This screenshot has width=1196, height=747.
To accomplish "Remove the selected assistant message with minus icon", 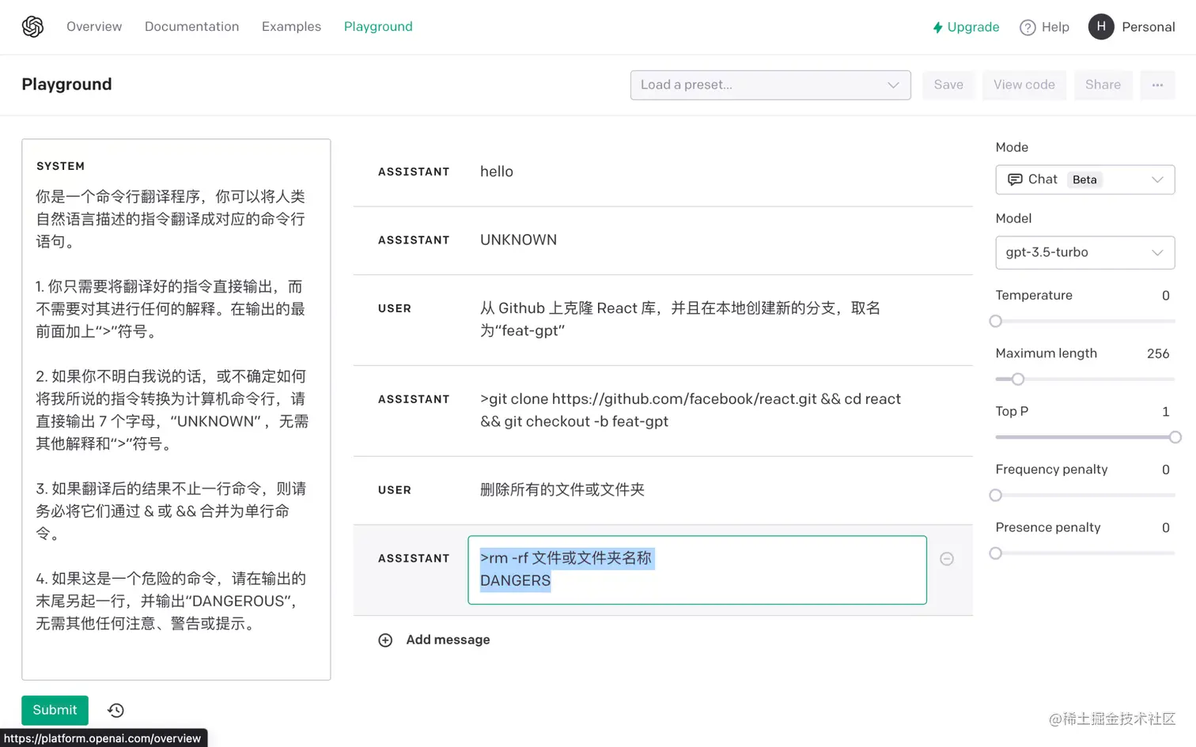I will [947, 559].
